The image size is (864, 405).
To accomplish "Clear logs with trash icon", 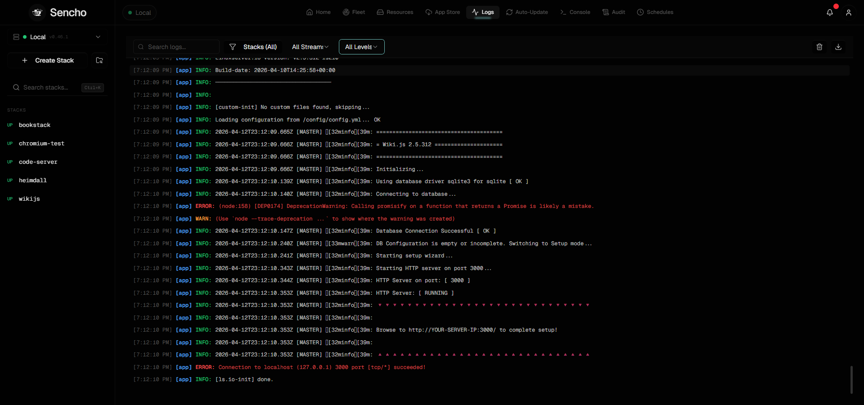I will pos(819,47).
